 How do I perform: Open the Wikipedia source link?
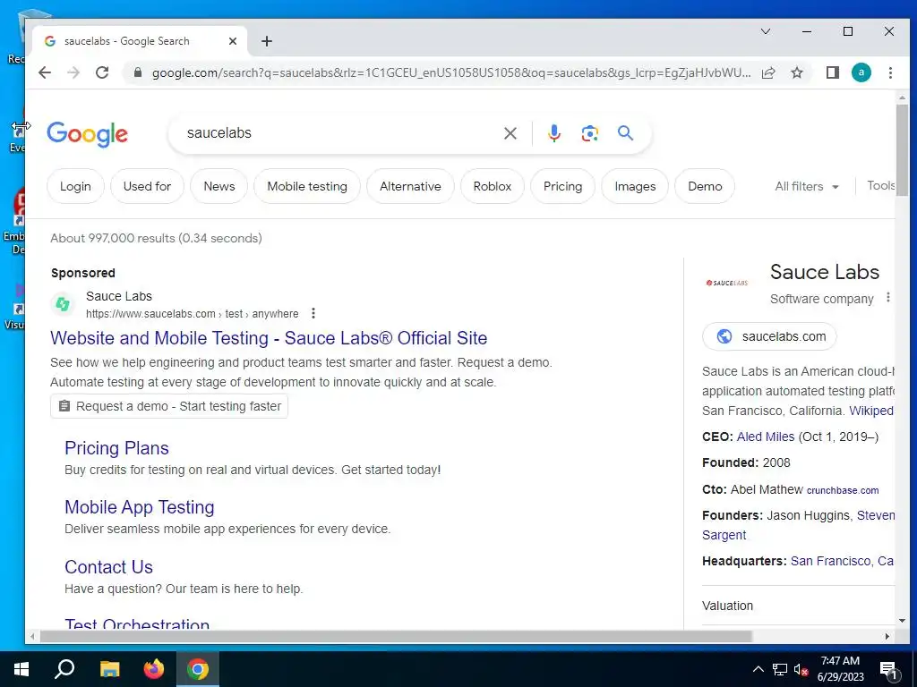[871, 411]
